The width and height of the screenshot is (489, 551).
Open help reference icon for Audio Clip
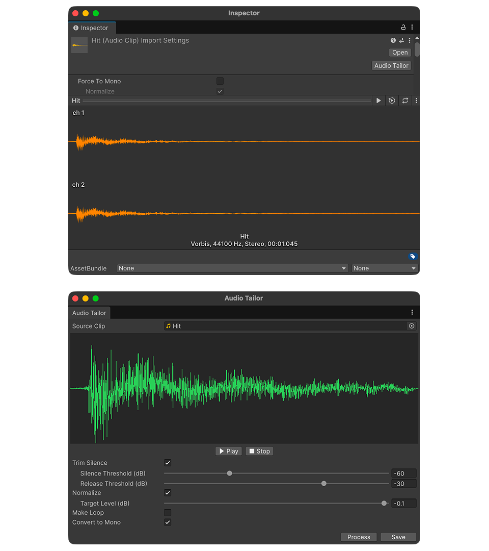click(393, 40)
